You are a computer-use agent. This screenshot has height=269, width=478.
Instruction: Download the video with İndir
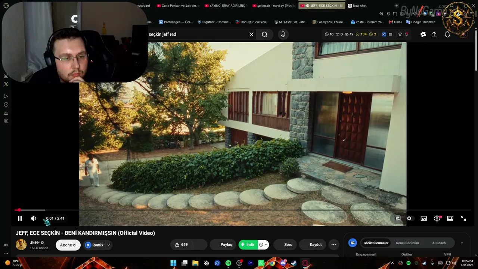(x=248, y=245)
